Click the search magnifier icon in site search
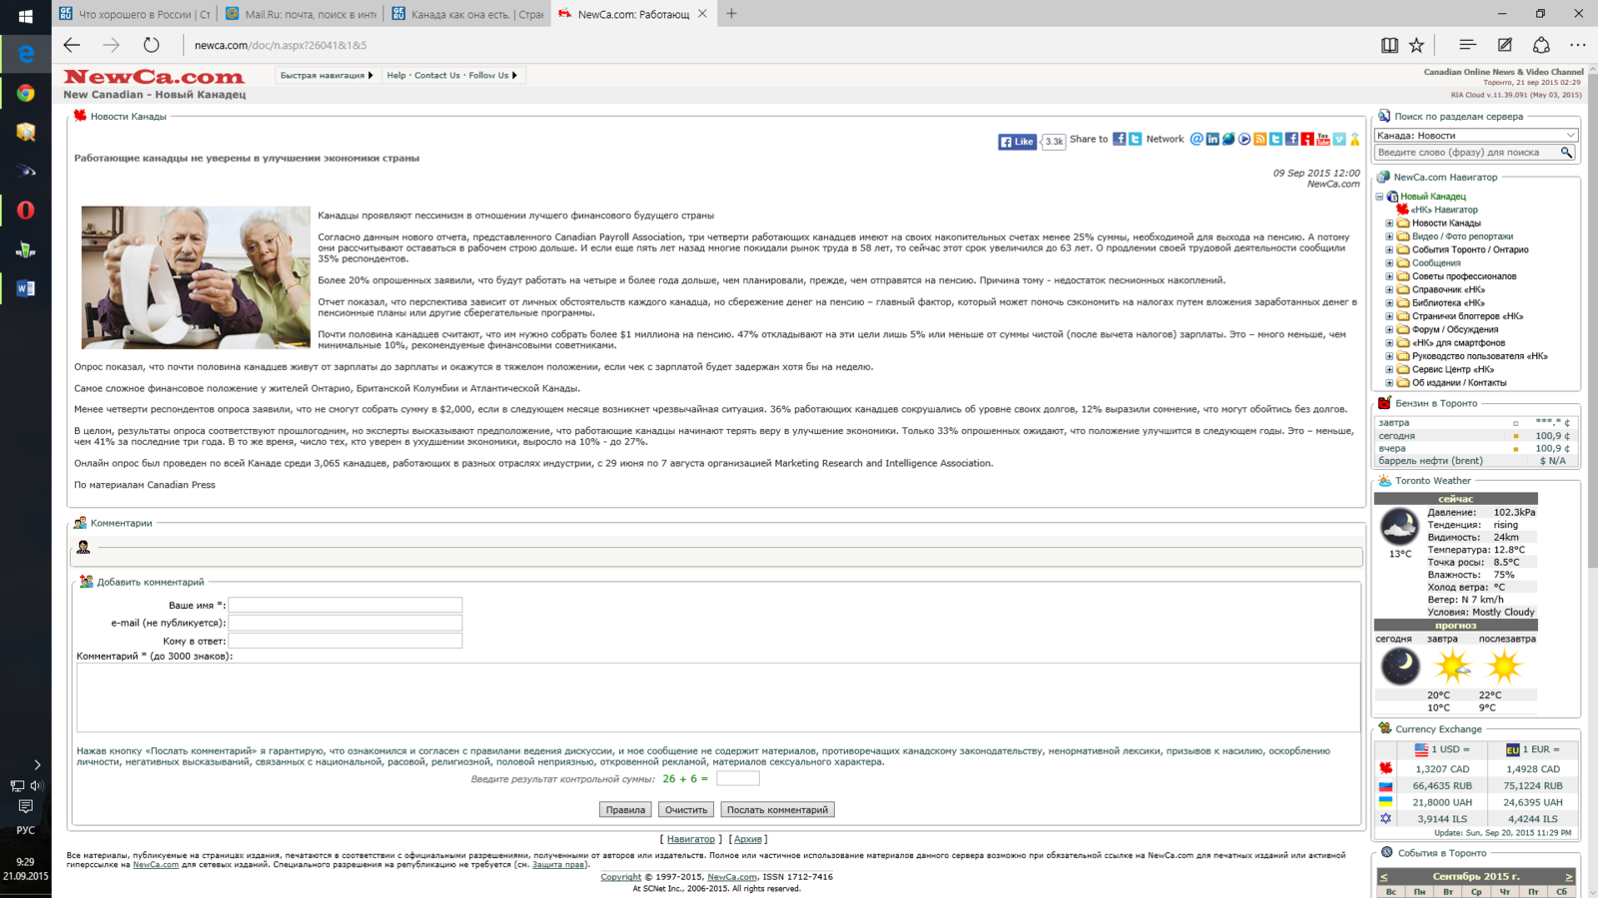Screen dimensions: 1598x898 1567,153
